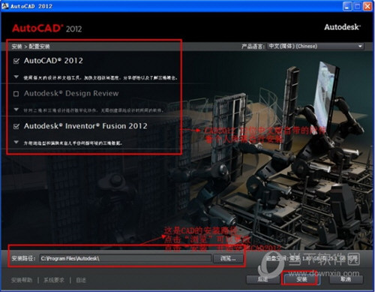Click the Autodesk® Design Review product title
This screenshot has width=375, height=292.
71,93
